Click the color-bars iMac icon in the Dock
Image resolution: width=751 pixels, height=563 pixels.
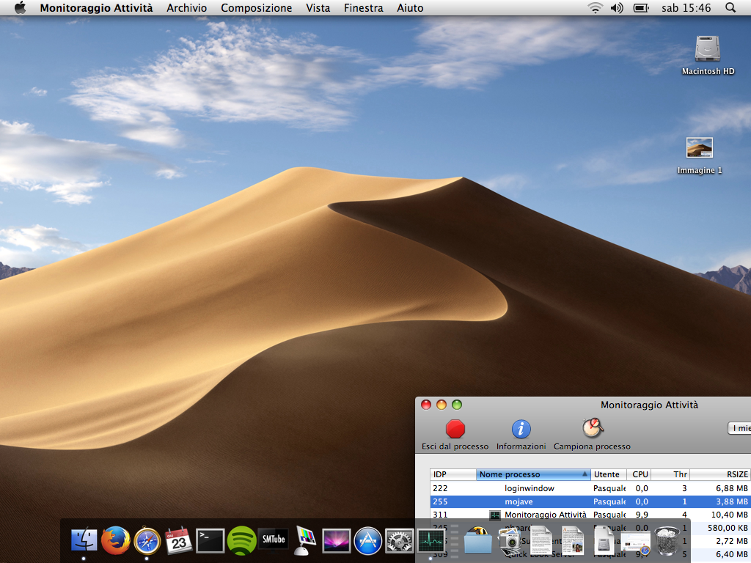tap(304, 541)
